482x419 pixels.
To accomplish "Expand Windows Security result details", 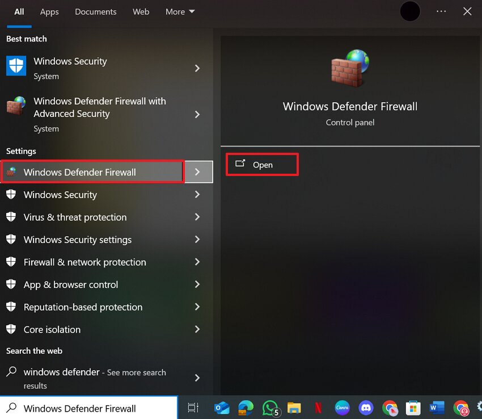I will (x=197, y=68).
